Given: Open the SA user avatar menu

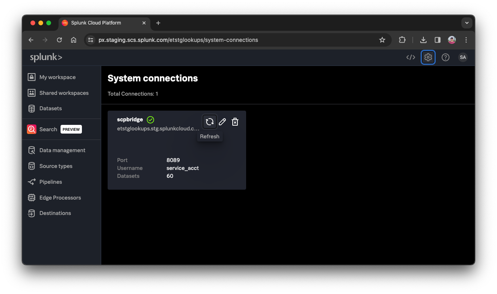Looking at the screenshot, I should (463, 57).
